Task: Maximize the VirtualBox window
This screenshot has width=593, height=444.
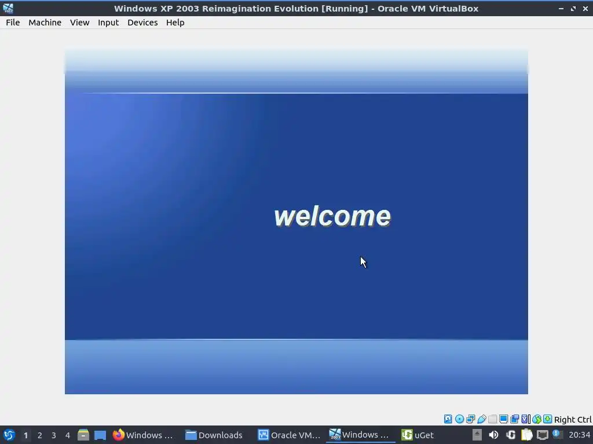Action: click(573, 8)
